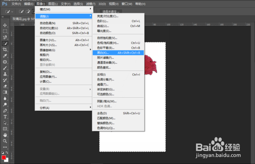Select the Hand tool
Screen dimensions: 255x164
tap(6, 135)
